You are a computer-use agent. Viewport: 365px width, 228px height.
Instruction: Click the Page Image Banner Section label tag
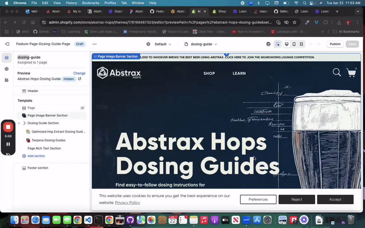click(x=116, y=57)
